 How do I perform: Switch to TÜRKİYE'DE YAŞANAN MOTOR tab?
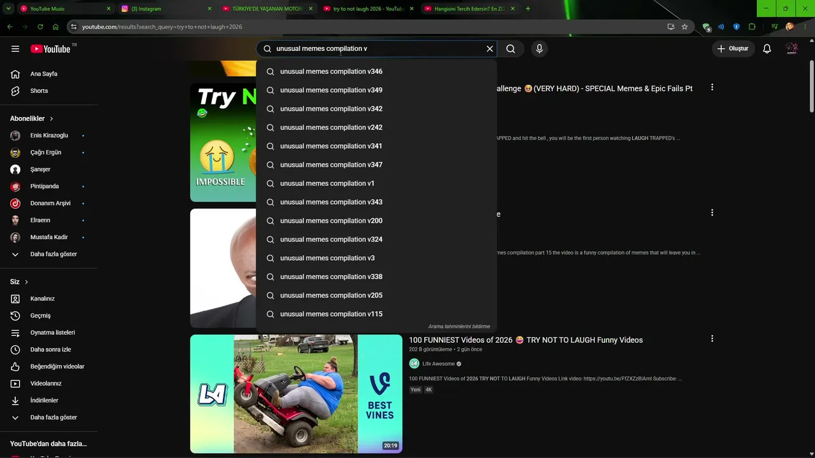coord(267,9)
